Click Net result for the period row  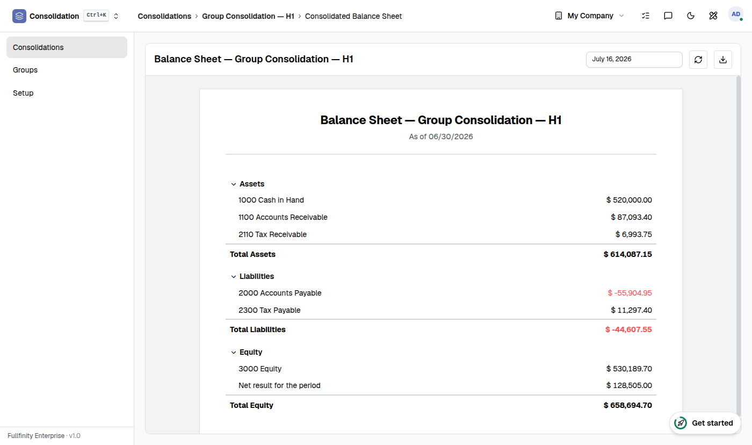tap(441, 385)
